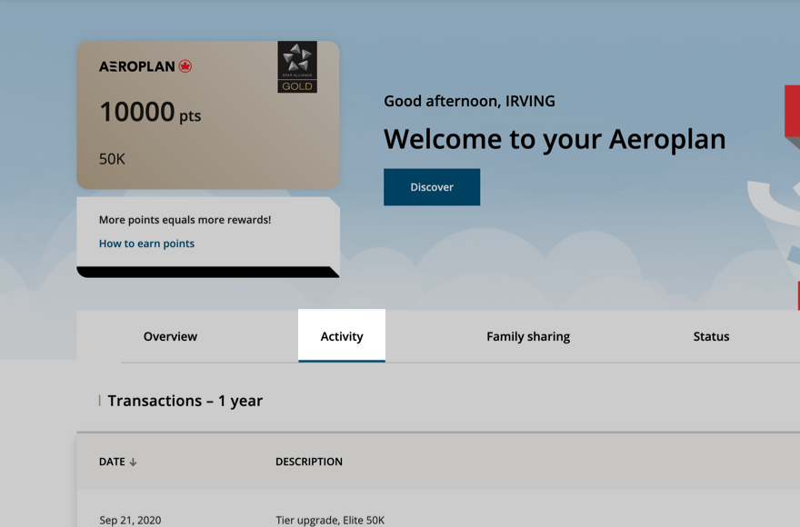800x527 pixels.
Task: Select the Tier upgrade, Elite 50K description
Action: tap(330, 520)
